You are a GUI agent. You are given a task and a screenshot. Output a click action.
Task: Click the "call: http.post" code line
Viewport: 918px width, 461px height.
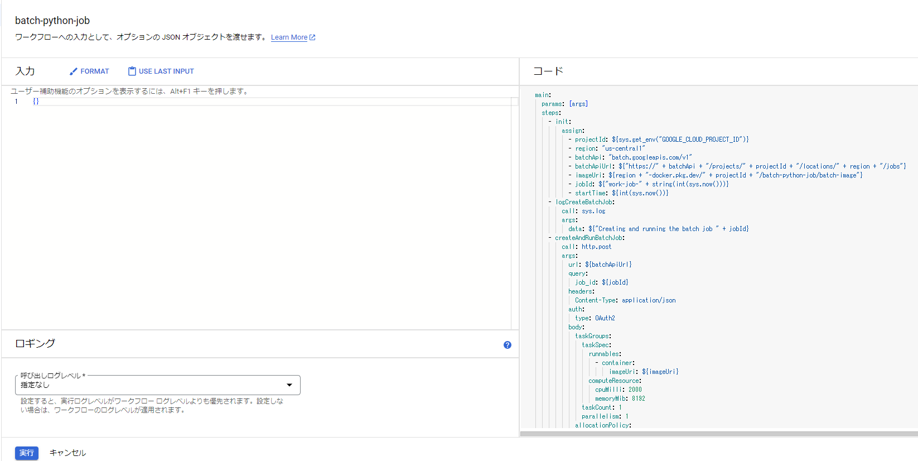(x=586, y=247)
